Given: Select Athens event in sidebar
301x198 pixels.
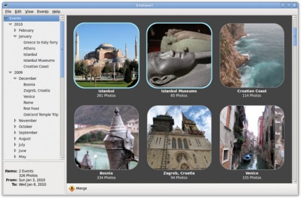Looking at the screenshot, I should [29, 49].
